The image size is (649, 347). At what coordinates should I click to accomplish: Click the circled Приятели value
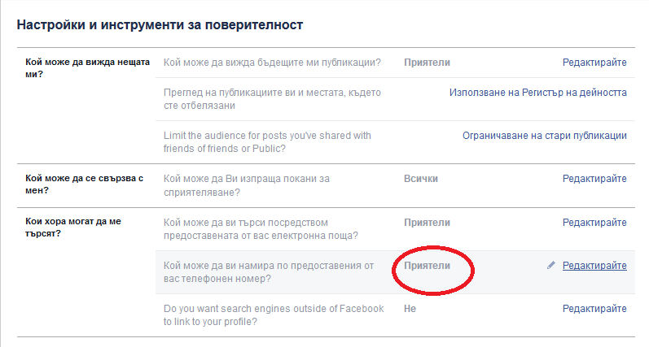click(427, 266)
